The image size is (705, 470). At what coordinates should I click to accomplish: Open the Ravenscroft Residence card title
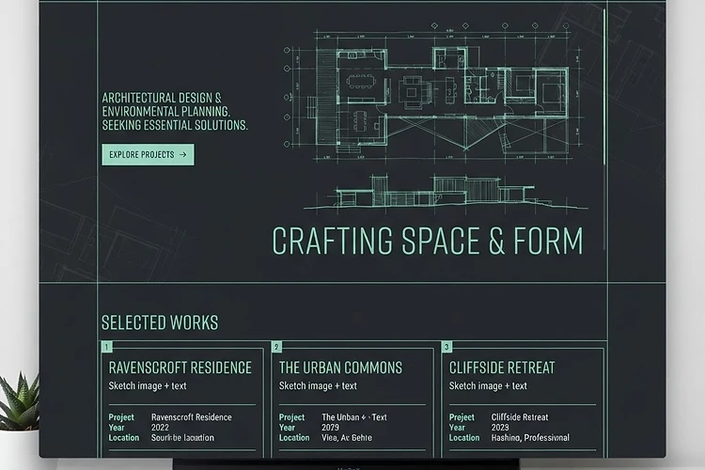(180, 368)
